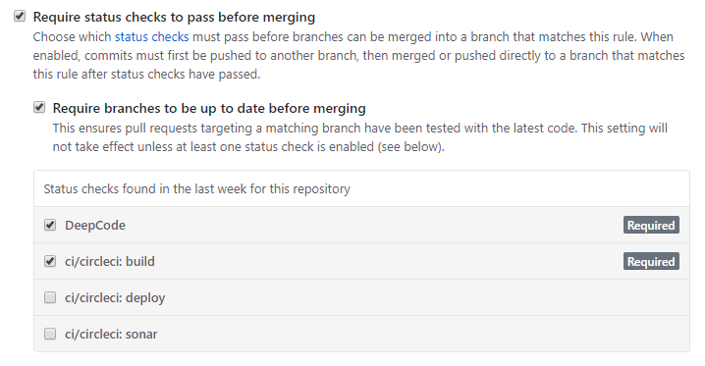The image size is (705, 366).
Task: Click the Required badge on ci/circleci: build
Action: click(651, 261)
